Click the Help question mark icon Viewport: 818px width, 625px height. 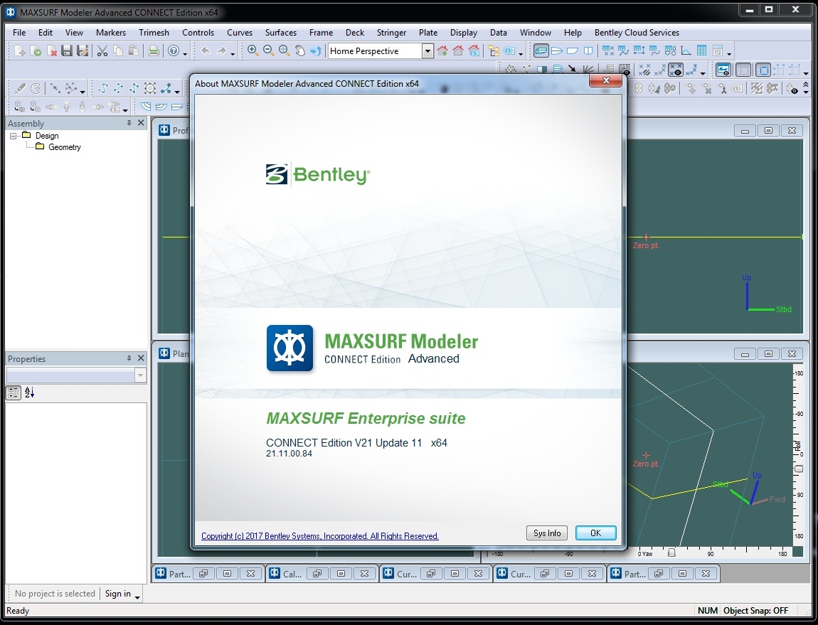pyautogui.click(x=173, y=50)
